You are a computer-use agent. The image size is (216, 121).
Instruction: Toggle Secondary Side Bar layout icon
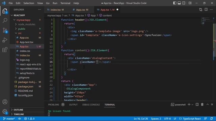coord(184,3)
